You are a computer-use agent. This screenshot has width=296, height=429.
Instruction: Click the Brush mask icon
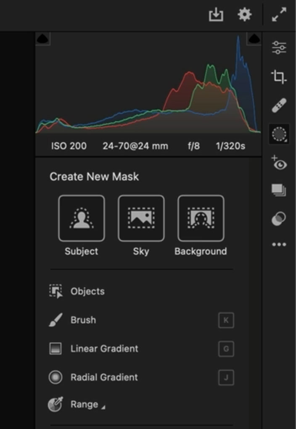(x=55, y=320)
